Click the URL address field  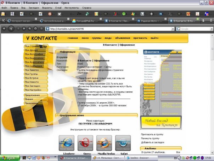point(110,29)
